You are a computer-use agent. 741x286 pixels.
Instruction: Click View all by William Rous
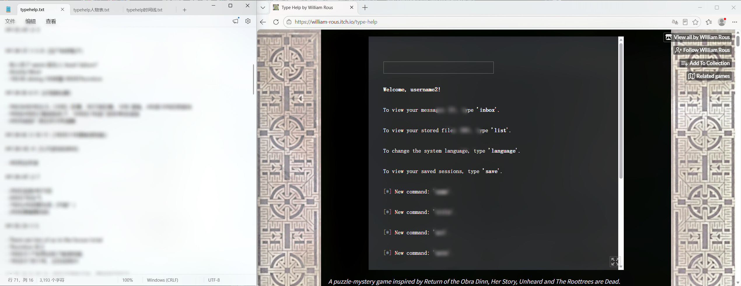point(698,37)
